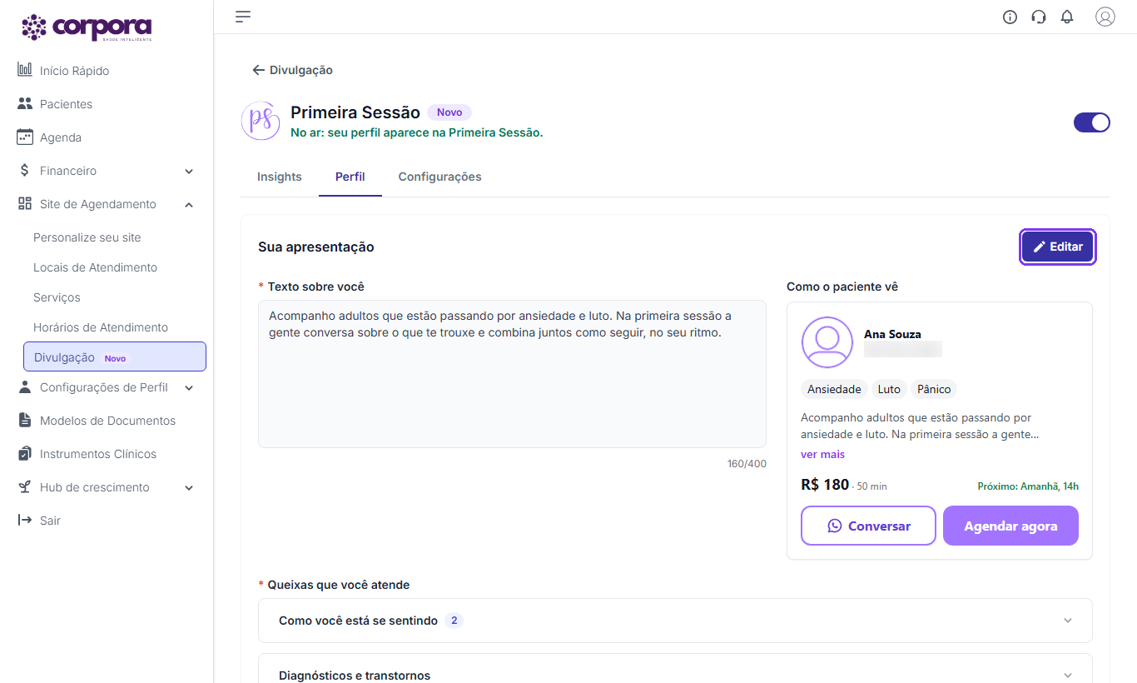Viewport: 1137px width, 683px height.
Task: Click the info circle icon
Action: 1010,17
